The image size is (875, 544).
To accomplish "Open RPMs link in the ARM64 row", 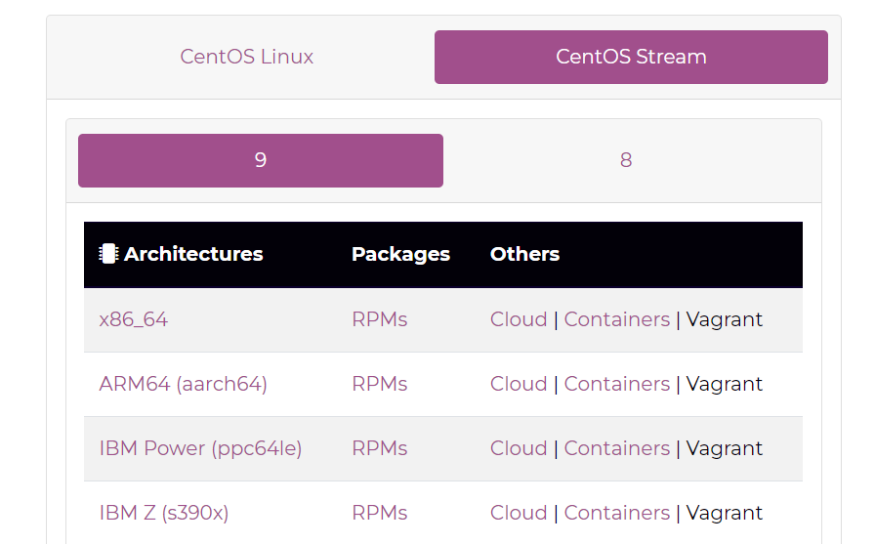I will pyautogui.click(x=379, y=384).
